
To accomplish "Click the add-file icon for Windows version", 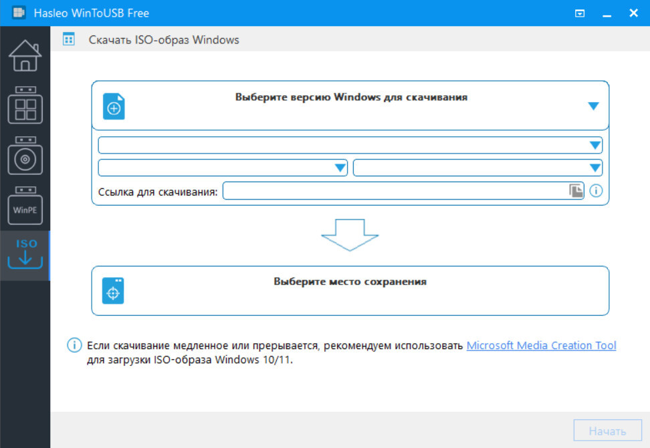I will tap(114, 106).
